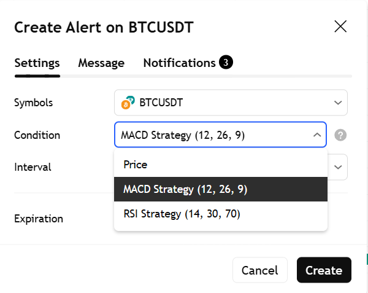Click the Notifications count badge
Viewport: 368px width, 293px height.
226,63
